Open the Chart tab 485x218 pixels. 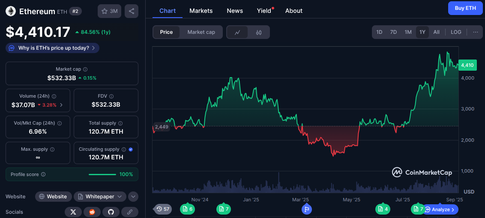pos(168,11)
